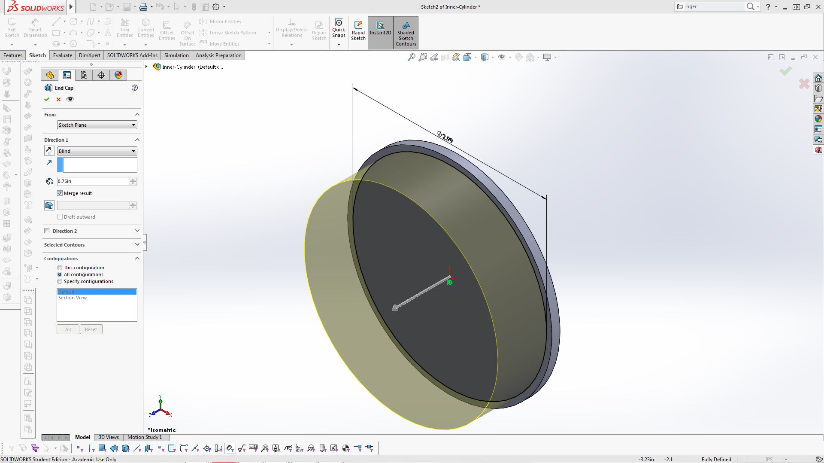Expand the Selected Contours section
Screen dimensions: 824x463
tap(137, 244)
